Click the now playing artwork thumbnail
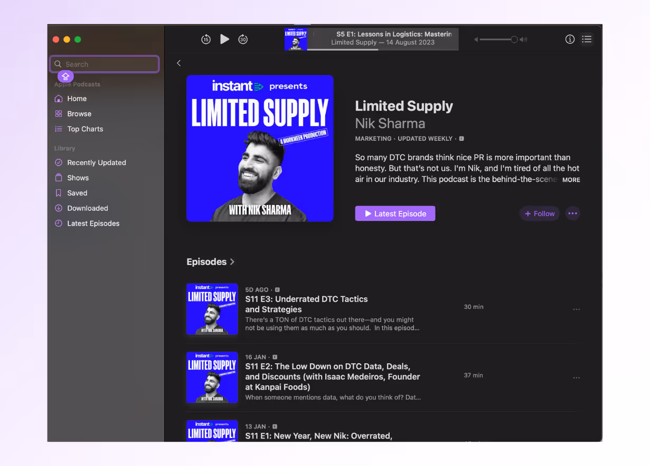650x466 pixels. (296, 40)
